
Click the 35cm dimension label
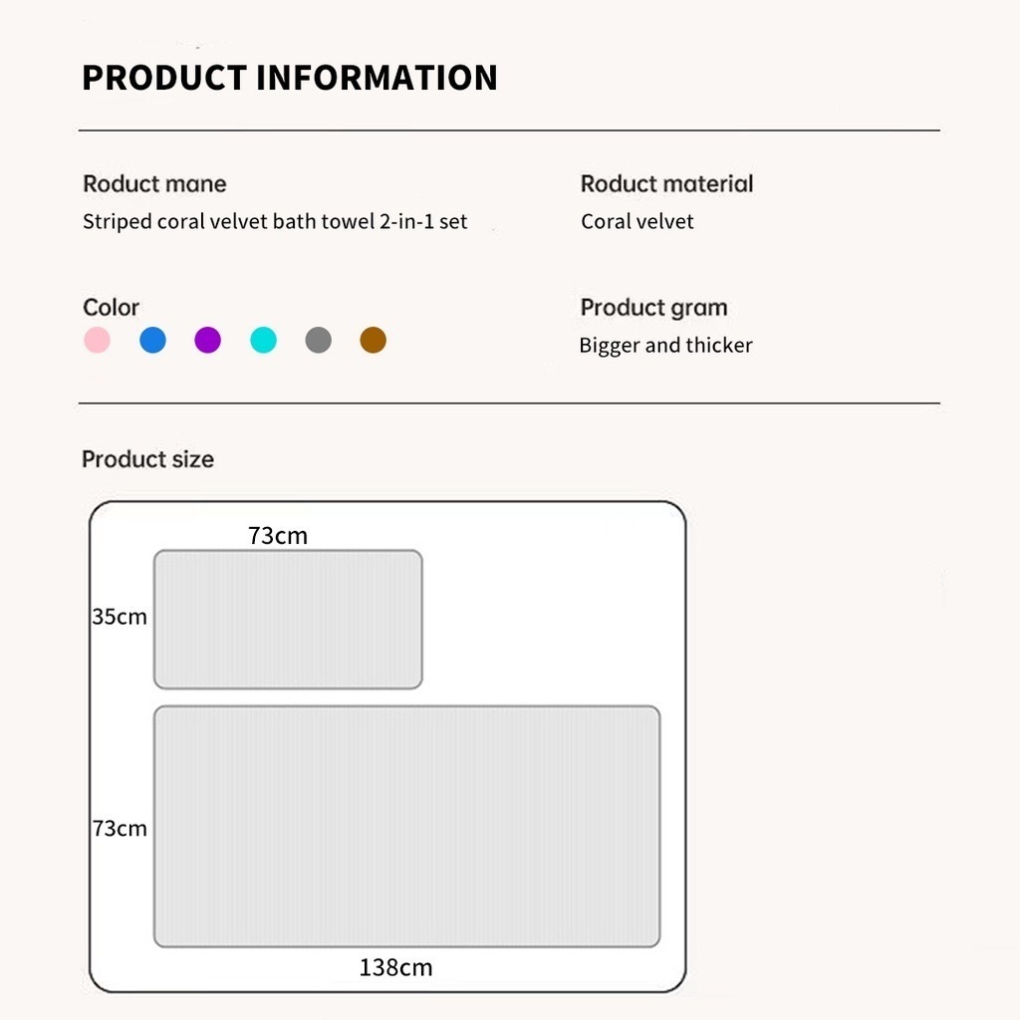click(x=120, y=617)
